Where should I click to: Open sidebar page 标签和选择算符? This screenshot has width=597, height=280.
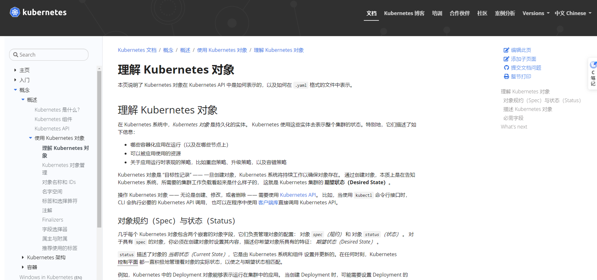tap(60, 201)
